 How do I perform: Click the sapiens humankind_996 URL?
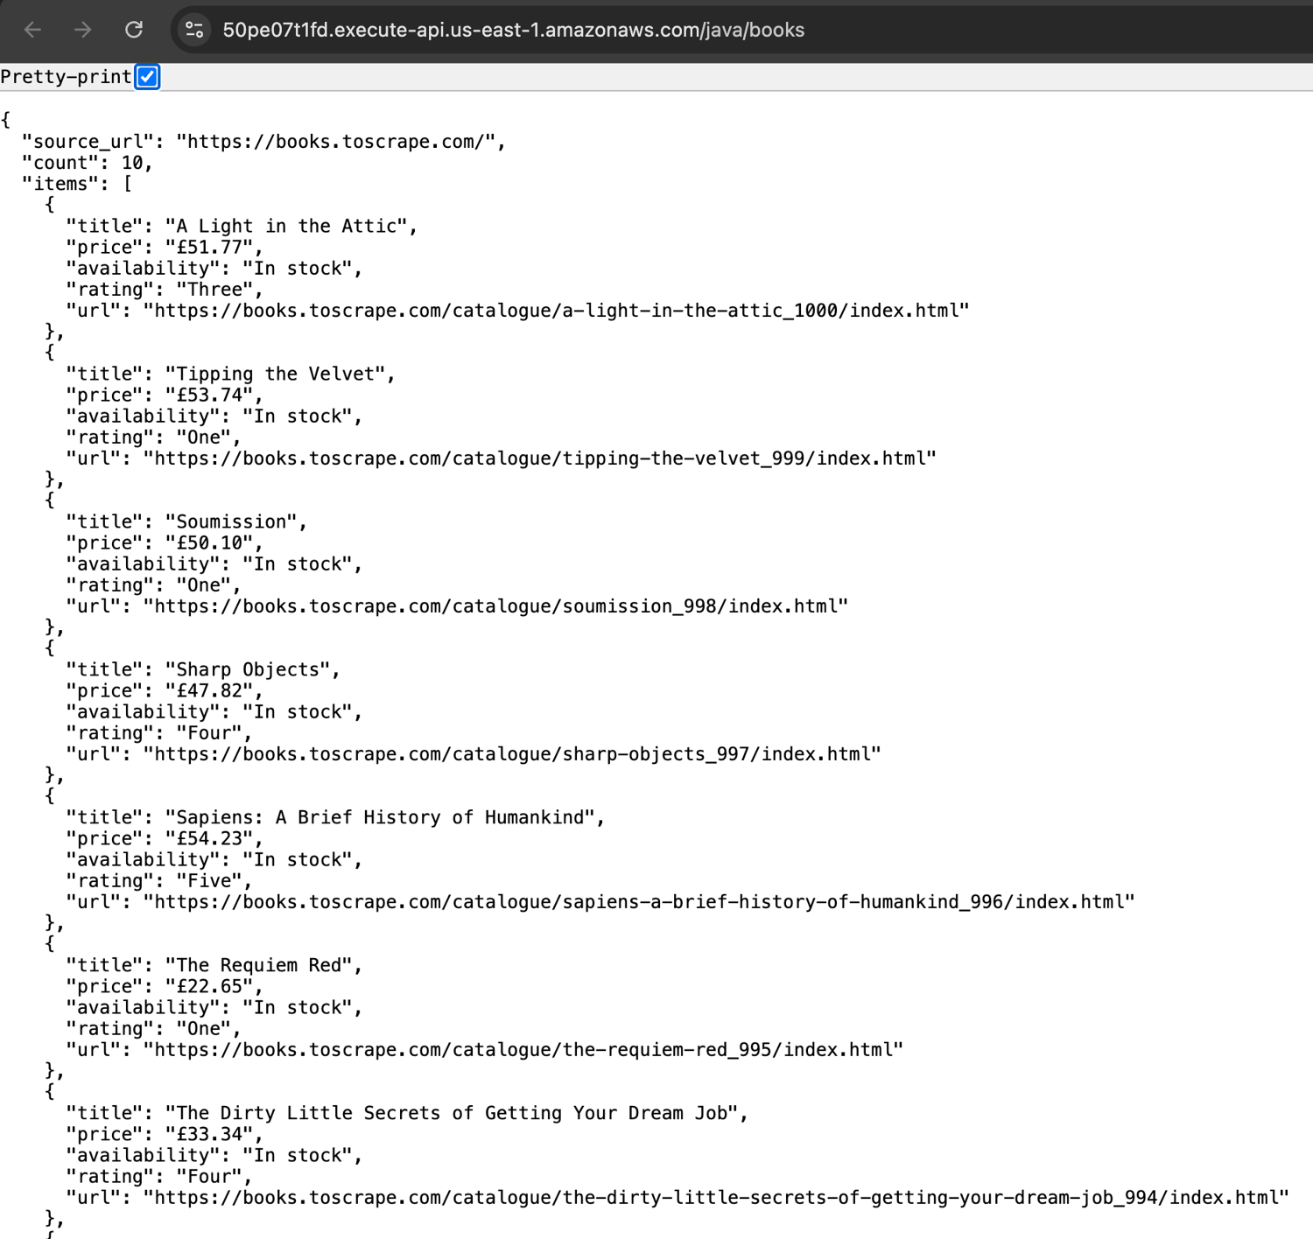coord(639,902)
